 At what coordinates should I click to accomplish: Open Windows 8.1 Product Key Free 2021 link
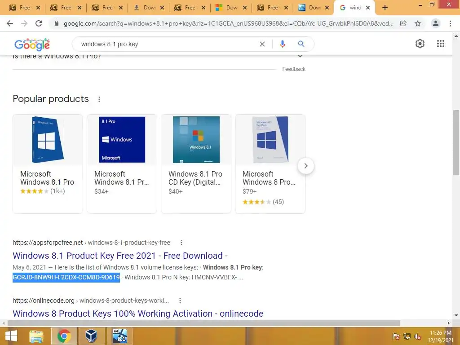(x=120, y=256)
